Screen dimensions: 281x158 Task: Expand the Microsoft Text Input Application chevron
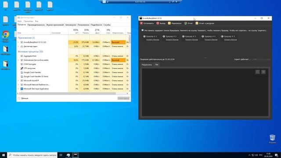18,89
